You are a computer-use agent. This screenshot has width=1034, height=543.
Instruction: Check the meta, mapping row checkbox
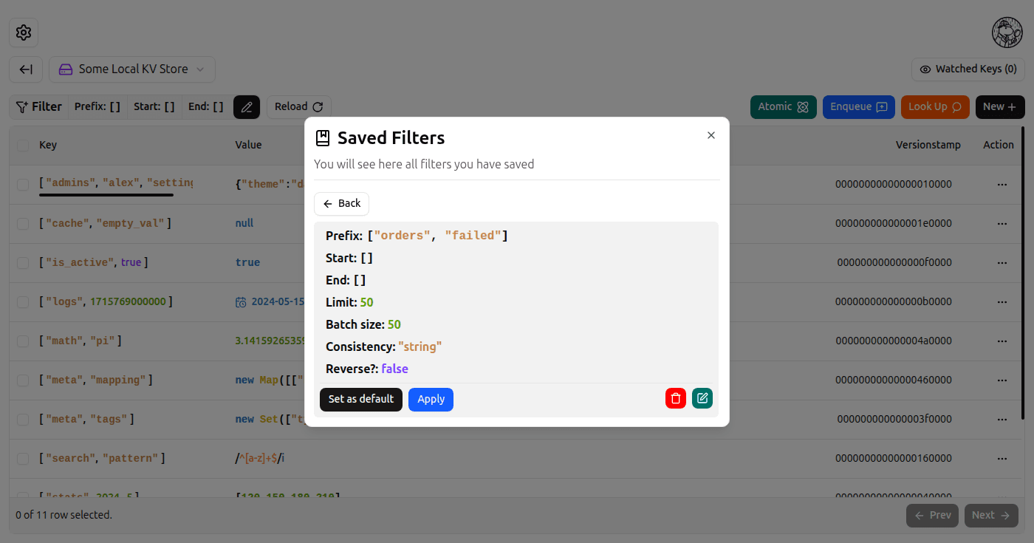[23, 380]
